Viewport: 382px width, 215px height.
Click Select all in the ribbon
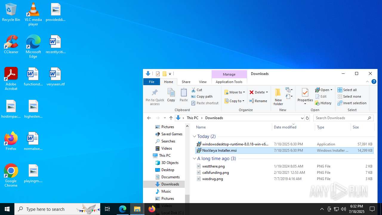coord(347,90)
